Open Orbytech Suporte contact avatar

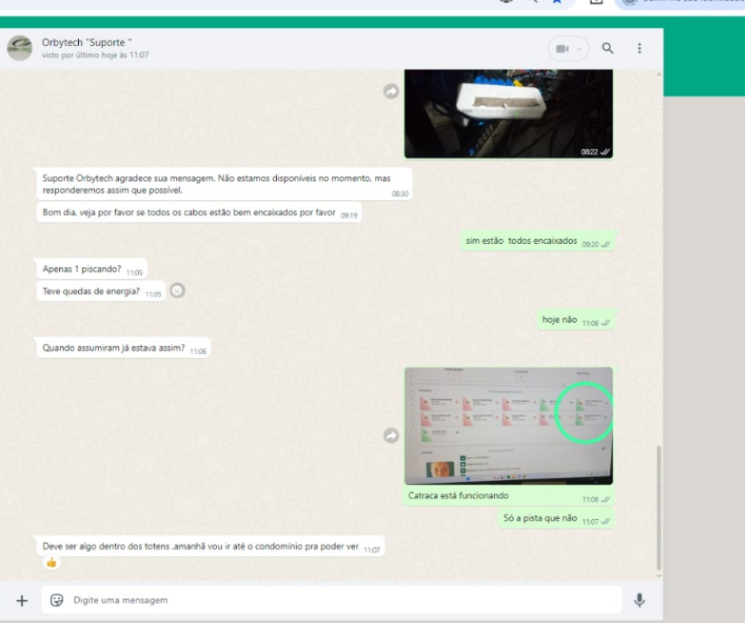[20, 48]
